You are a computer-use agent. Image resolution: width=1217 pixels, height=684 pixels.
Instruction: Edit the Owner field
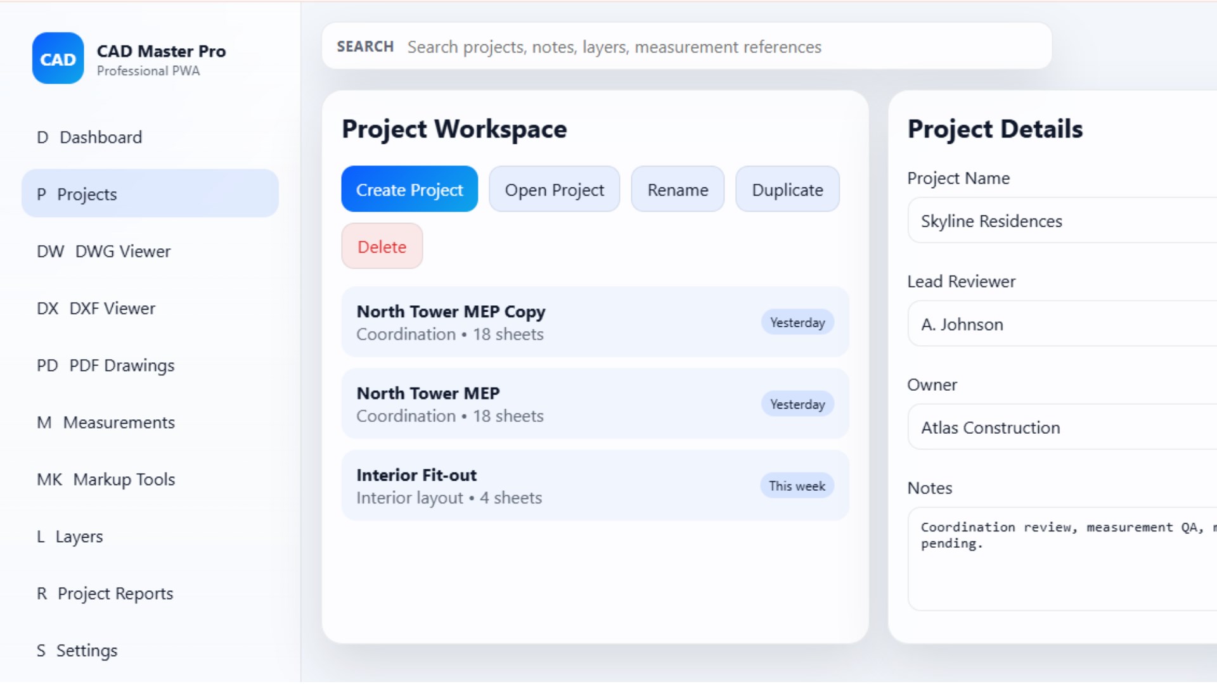point(1062,427)
